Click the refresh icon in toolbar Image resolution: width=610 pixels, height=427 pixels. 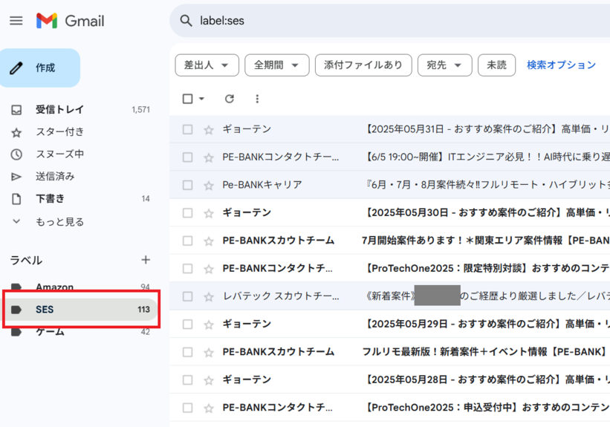(x=229, y=99)
